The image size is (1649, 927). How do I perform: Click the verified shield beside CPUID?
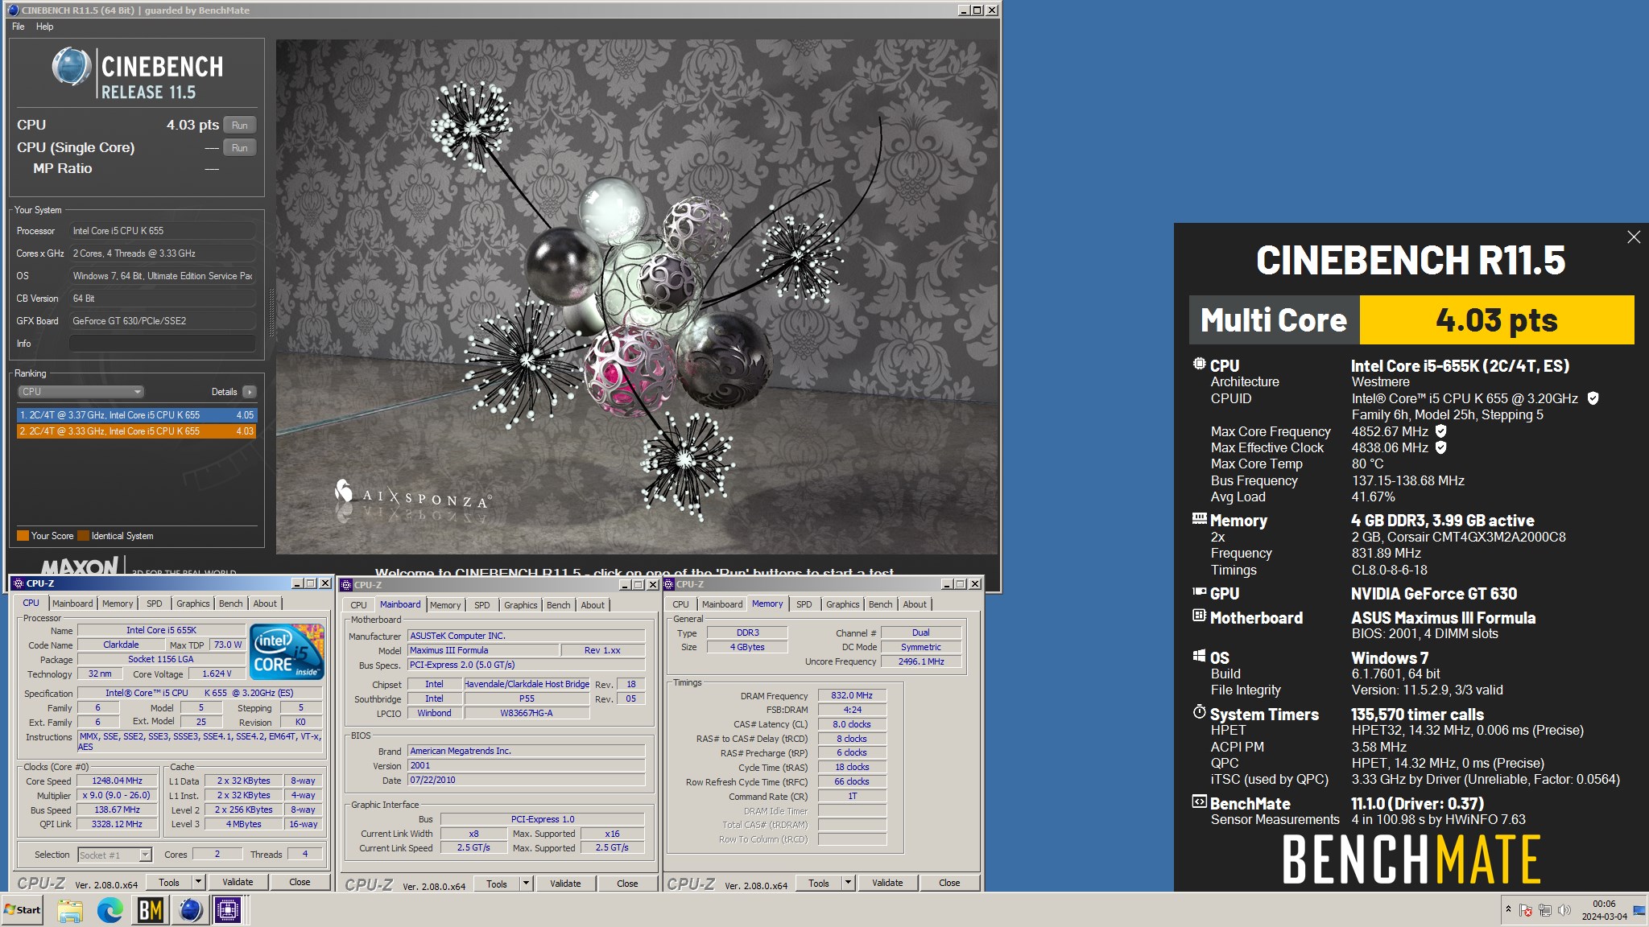click(1593, 398)
